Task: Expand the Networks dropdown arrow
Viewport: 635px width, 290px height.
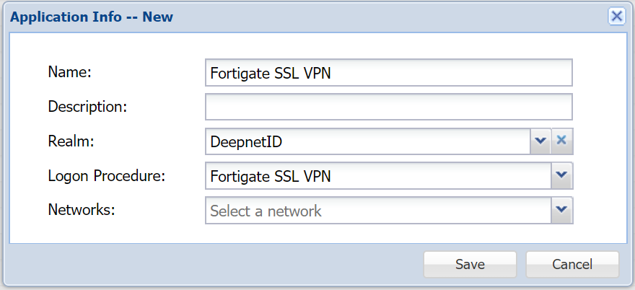Action: click(x=562, y=210)
